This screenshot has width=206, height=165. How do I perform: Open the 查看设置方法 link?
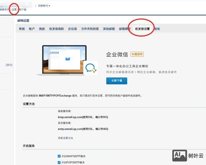[66, 138]
